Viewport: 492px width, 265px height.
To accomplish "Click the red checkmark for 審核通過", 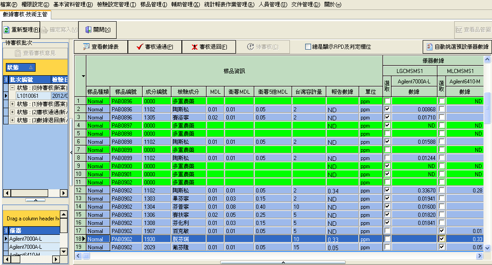I will (x=140, y=47).
